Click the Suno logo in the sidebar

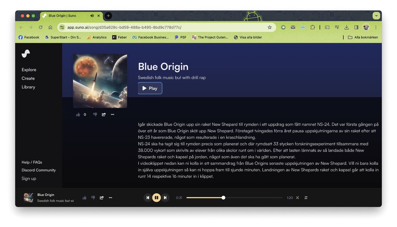point(26,54)
